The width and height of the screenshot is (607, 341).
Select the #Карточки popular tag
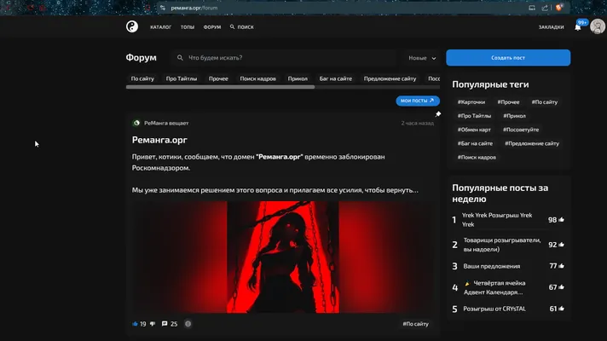click(471, 102)
